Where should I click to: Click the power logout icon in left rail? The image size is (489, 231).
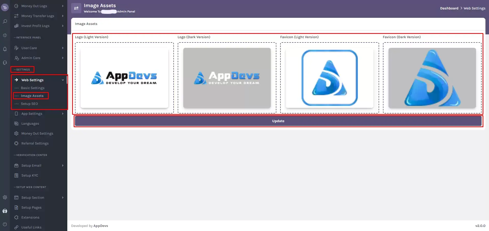5,224
